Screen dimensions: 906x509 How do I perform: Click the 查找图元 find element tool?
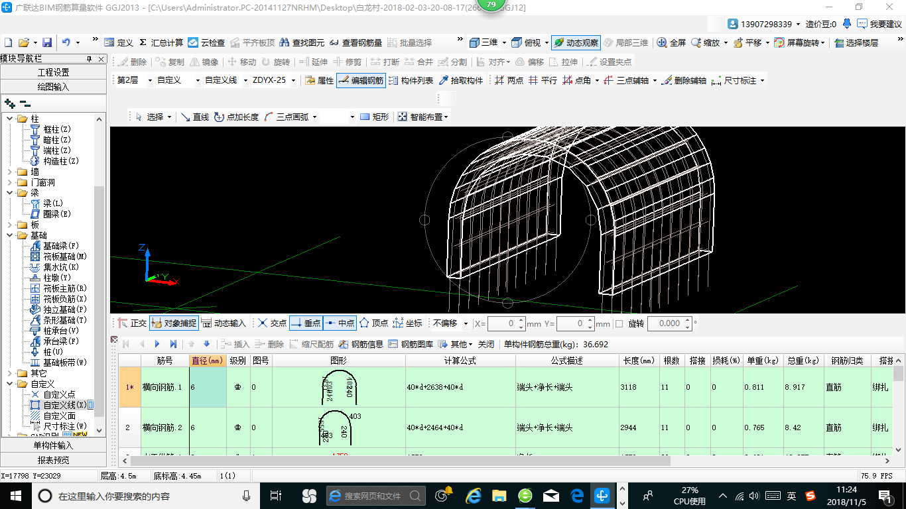coord(302,42)
